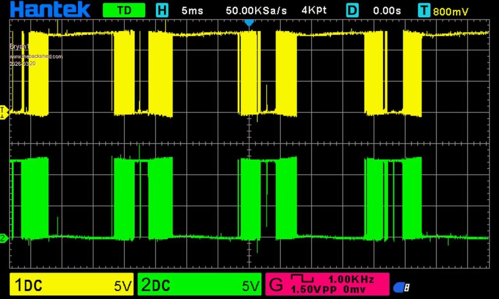Click the www.thebackshed.com watermark text

click(36, 56)
